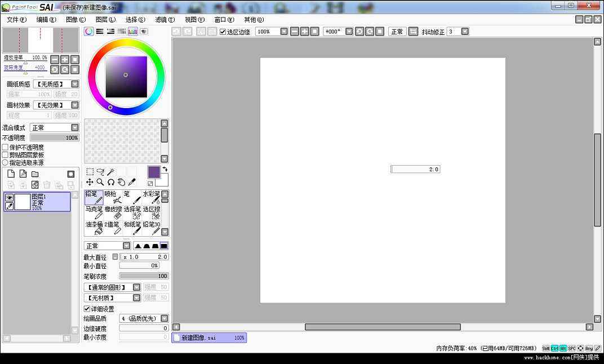Click the 新建图像.sai document tab

(x=209, y=338)
